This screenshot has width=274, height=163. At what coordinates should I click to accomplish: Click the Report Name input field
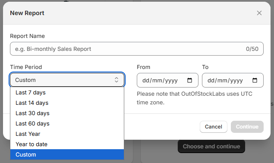[137, 49]
